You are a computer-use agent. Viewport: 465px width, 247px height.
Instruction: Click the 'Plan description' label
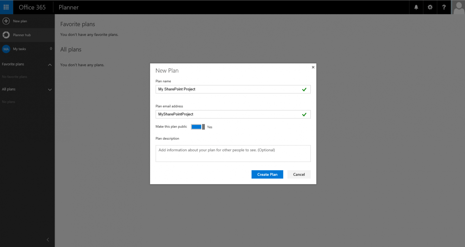pyautogui.click(x=167, y=138)
